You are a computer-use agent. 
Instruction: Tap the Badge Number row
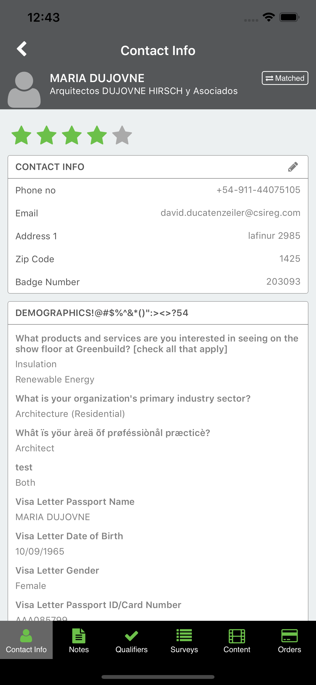(158, 282)
